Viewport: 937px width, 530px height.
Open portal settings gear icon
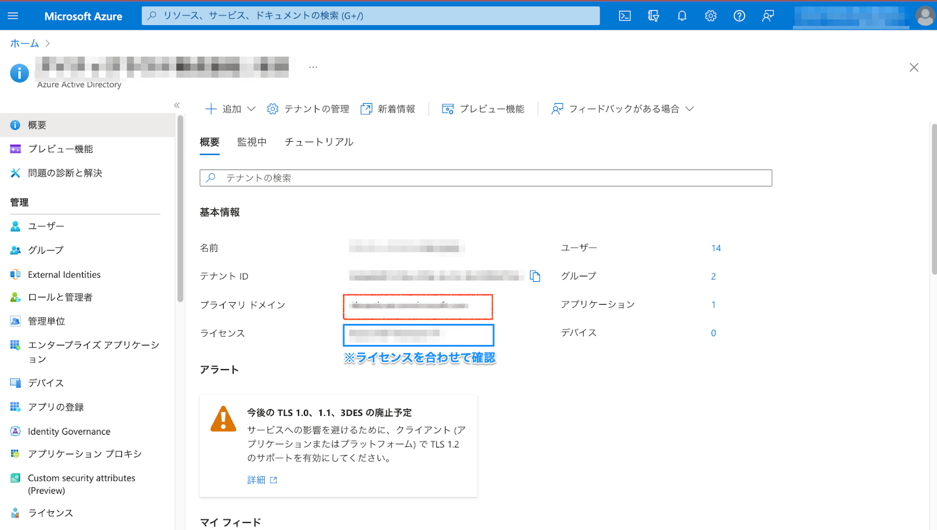(710, 16)
